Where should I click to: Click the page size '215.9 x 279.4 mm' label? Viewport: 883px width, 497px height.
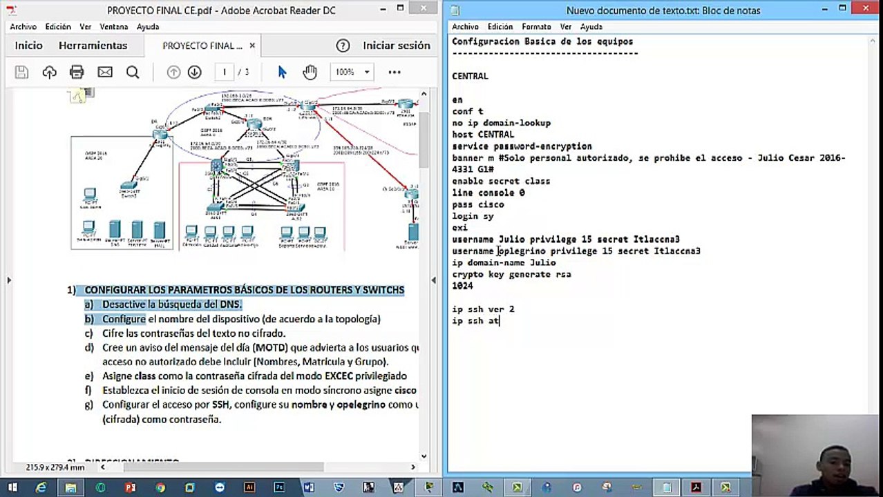coord(55,467)
